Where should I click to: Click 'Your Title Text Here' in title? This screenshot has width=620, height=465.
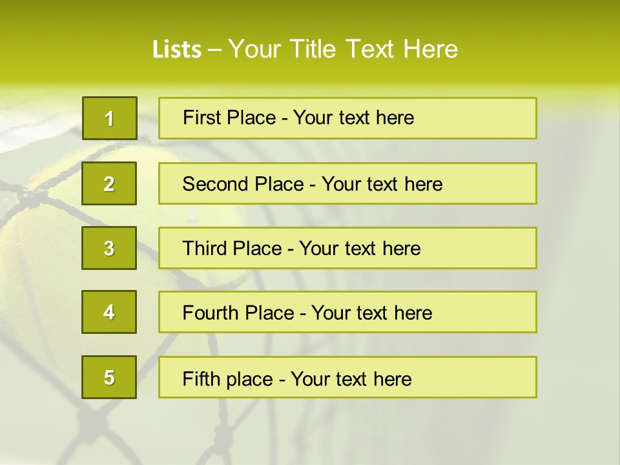343,50
